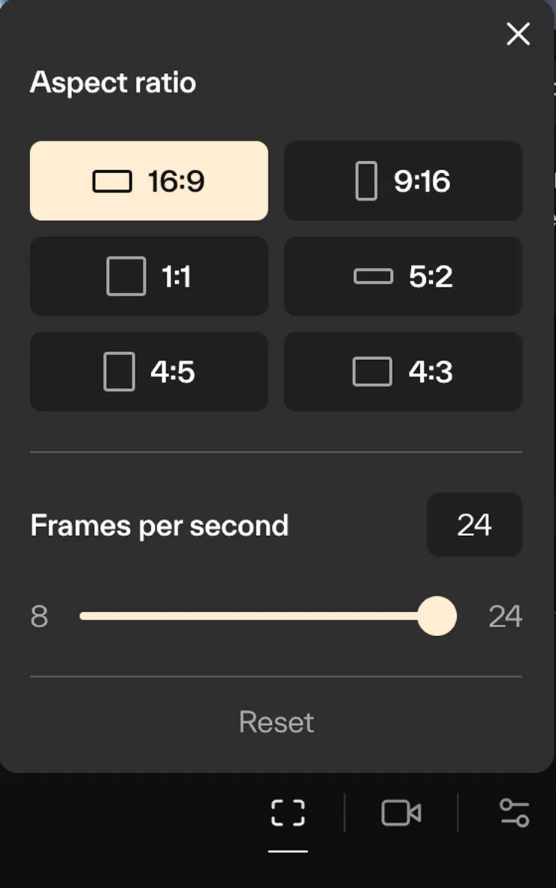Choose the 9:16 vertical aspect ratio
This screenshot has height=888, width=556.
[x=403, y=181]
